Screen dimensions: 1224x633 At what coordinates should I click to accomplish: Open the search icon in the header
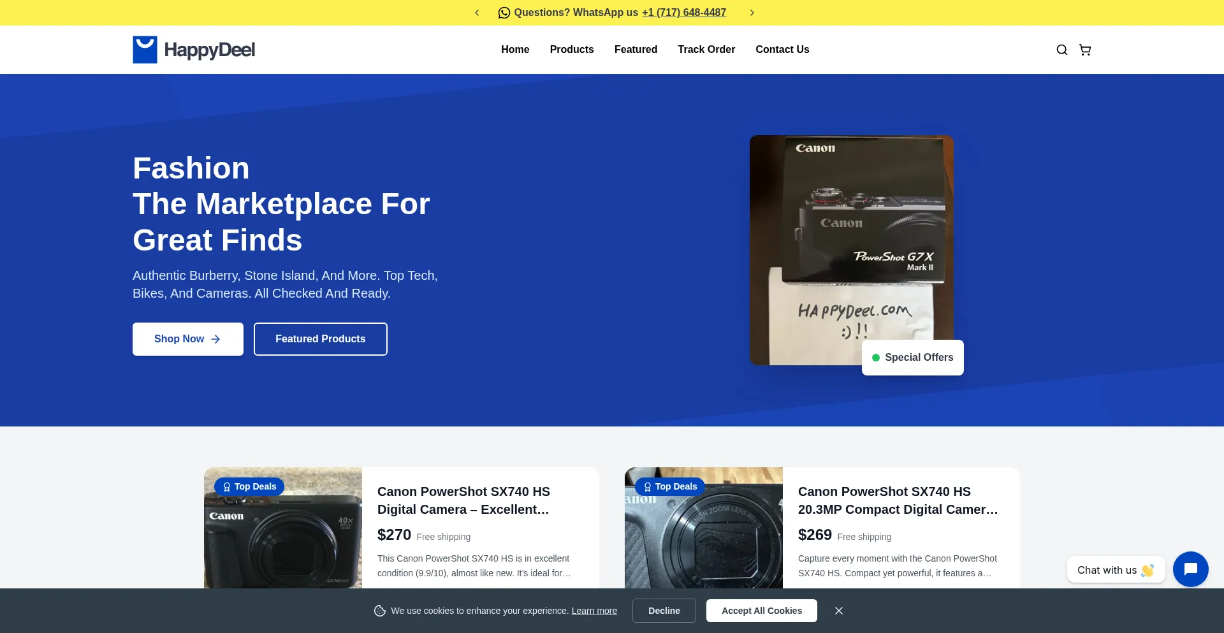[1061, 49]
